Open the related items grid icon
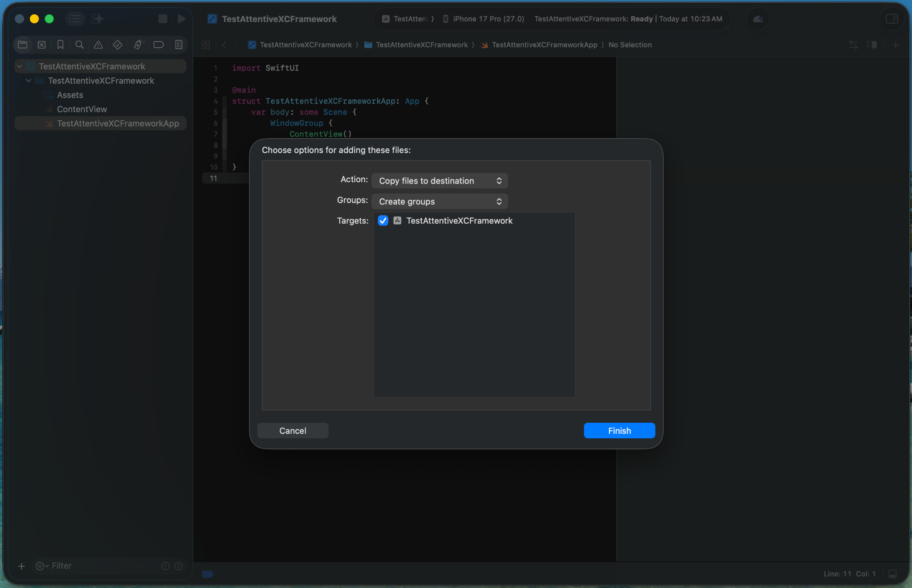This screenshot has height=588, width=912. coord(206,45)
